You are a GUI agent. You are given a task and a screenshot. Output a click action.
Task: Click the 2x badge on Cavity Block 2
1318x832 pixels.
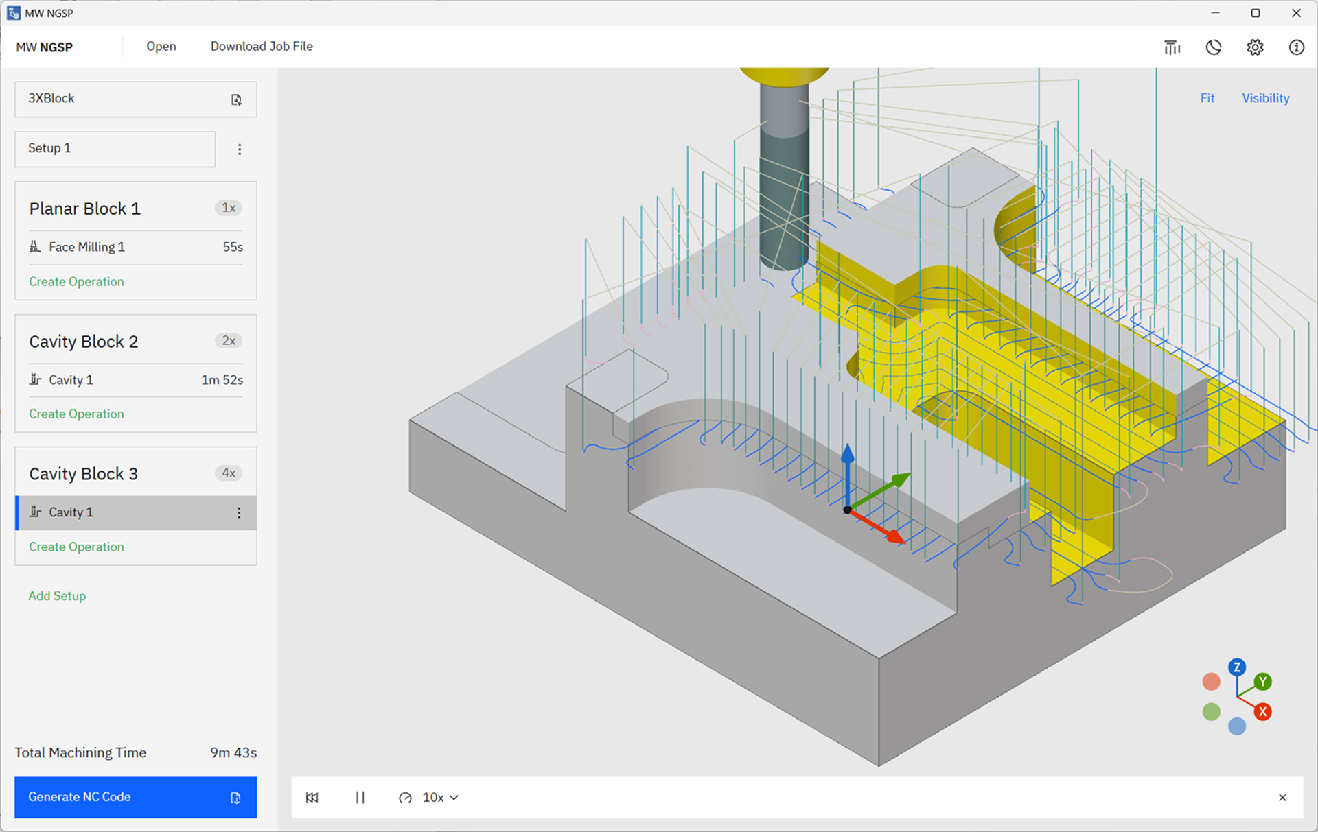point(229,341)
